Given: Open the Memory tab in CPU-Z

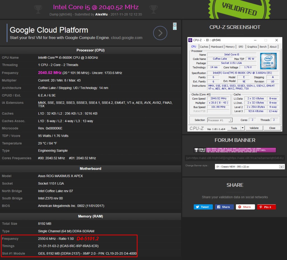Looking at the screenshot, I should [x=230, y=47].
